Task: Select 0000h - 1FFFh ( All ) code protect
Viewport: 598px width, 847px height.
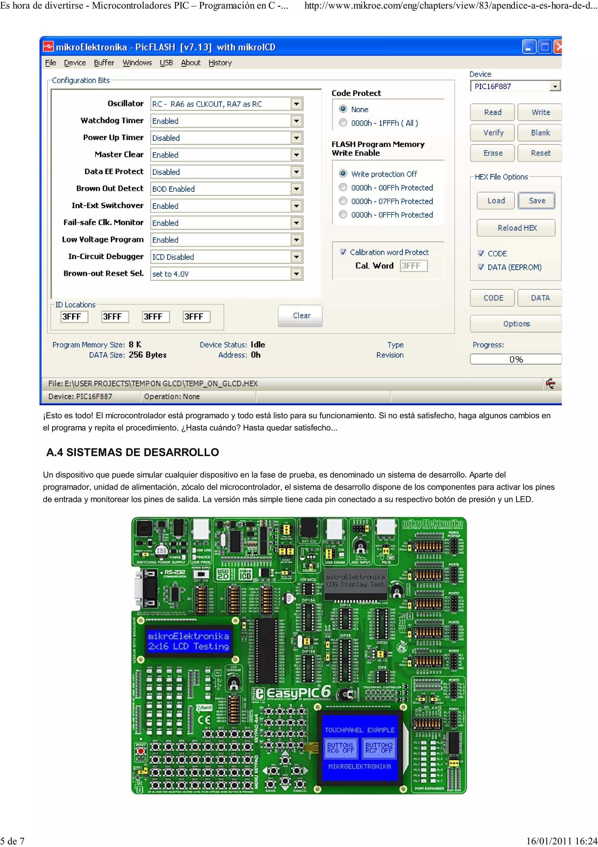Action: pos(343,123)
